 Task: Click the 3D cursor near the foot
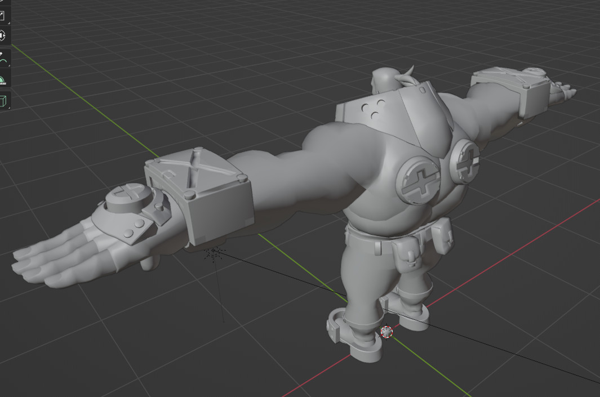(x=386, y=333)
